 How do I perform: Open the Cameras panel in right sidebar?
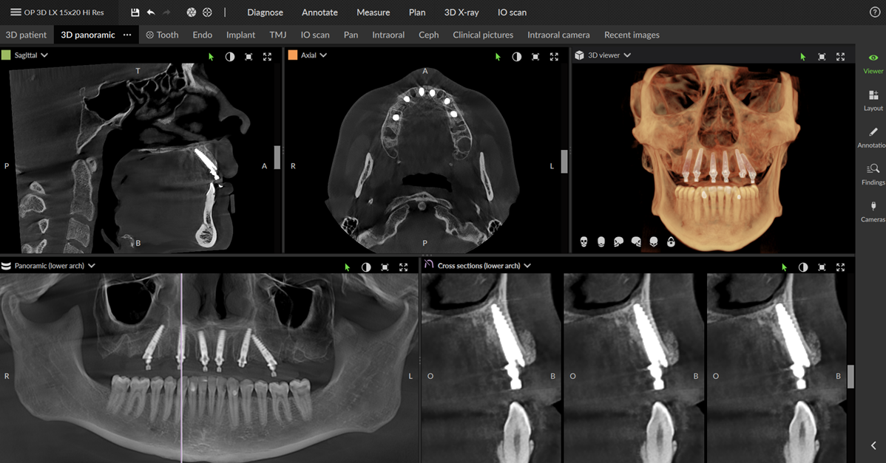(873, 211)
